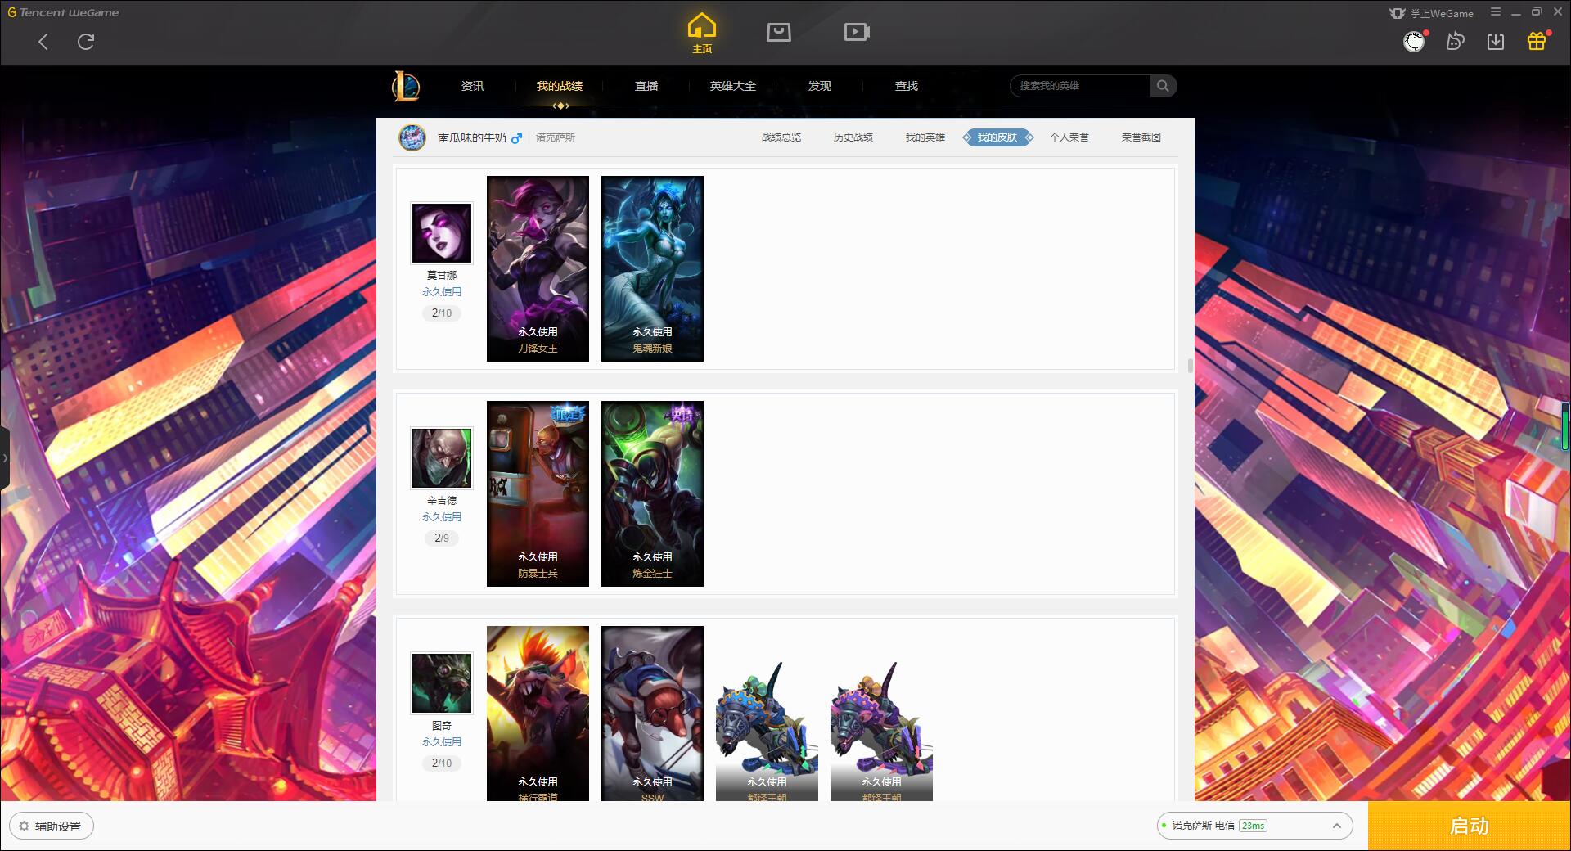Open the friends messages icon
The height and width of the screenshot is (851, 1571).
(1455, 41)
